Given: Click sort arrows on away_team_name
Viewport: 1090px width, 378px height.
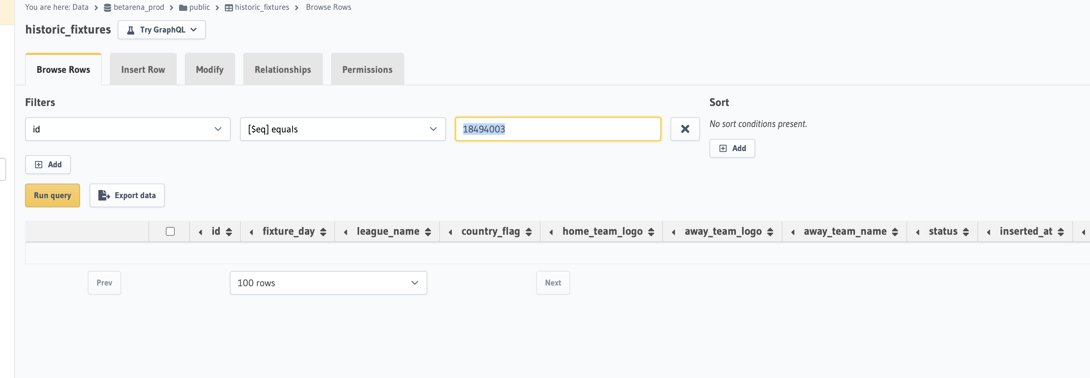Looking at the screenshot, I should pyautogui.click(x=895, y=232).
